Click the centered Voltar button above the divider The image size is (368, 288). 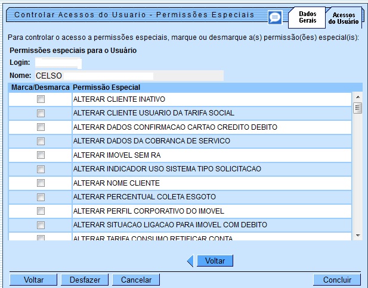pos(215,261)
